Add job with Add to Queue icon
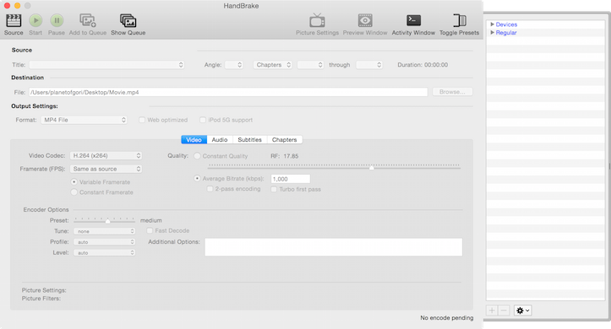 pos(88,20)
